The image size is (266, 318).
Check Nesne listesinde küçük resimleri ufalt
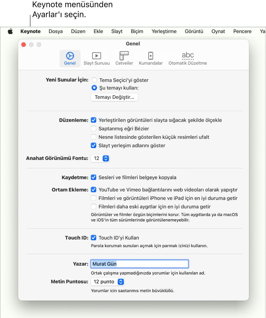(x=94, y=137)
